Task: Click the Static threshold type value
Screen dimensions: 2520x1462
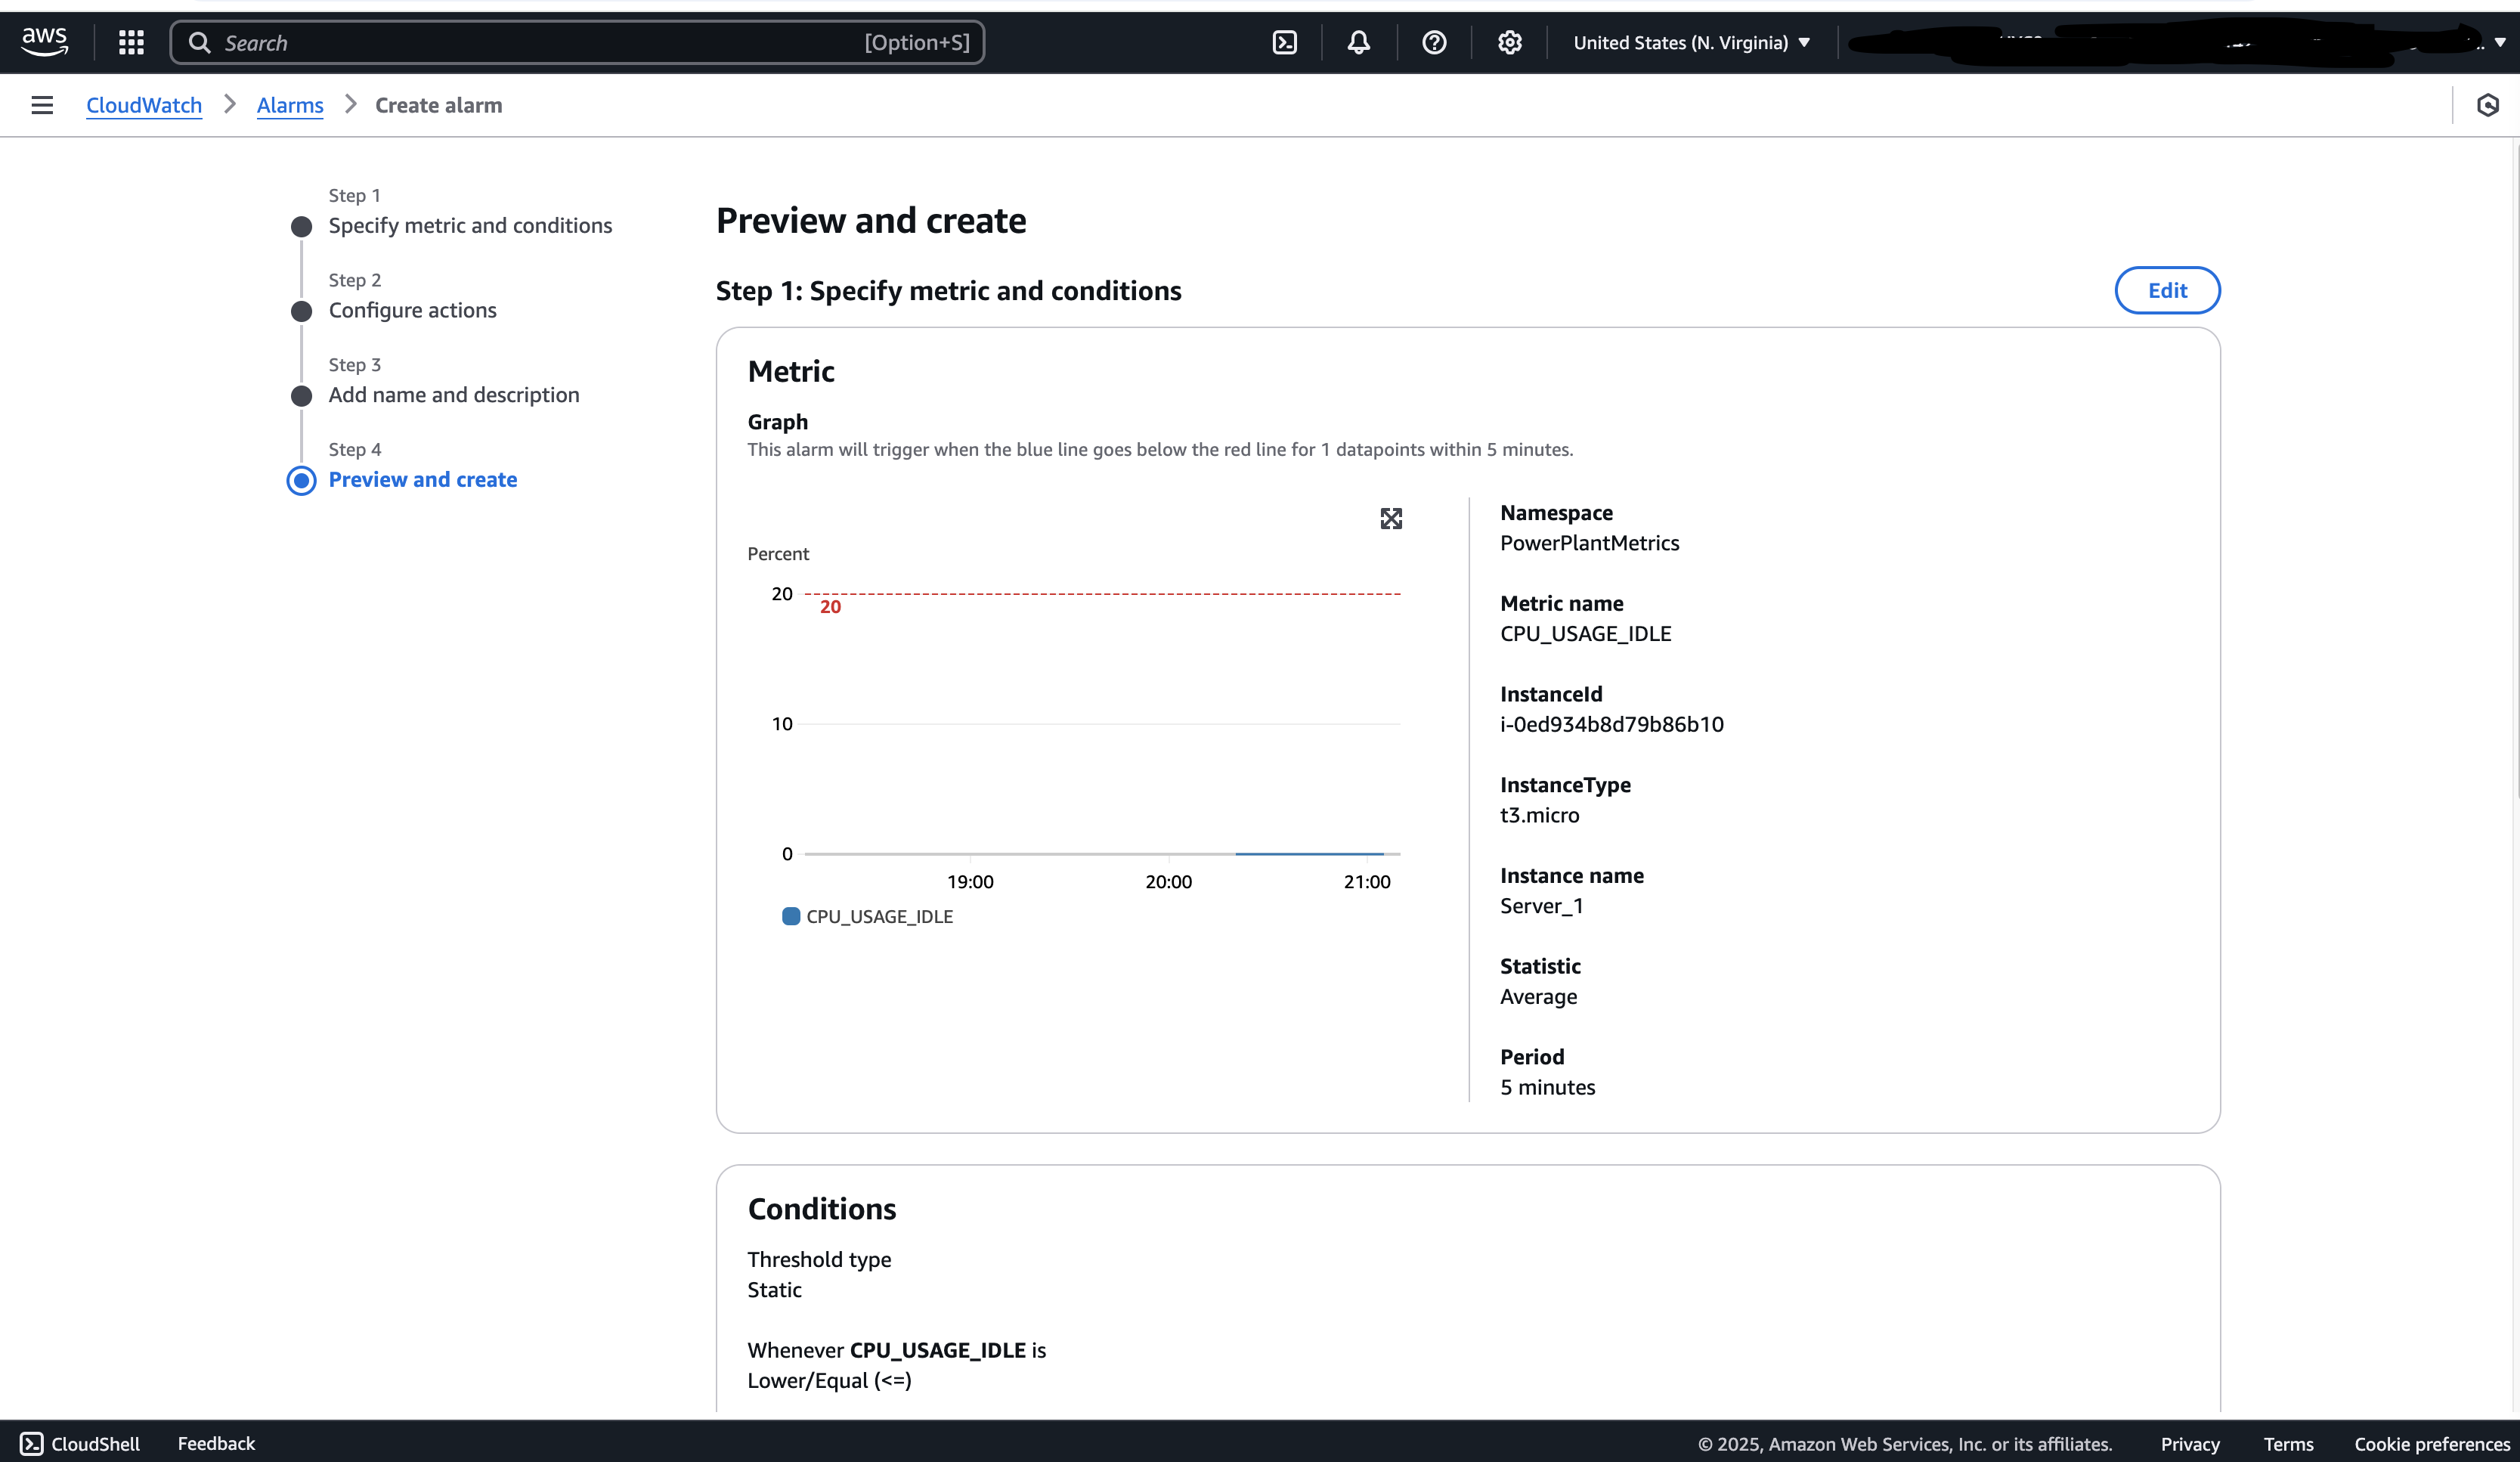Action: [x=775, y=1290]
